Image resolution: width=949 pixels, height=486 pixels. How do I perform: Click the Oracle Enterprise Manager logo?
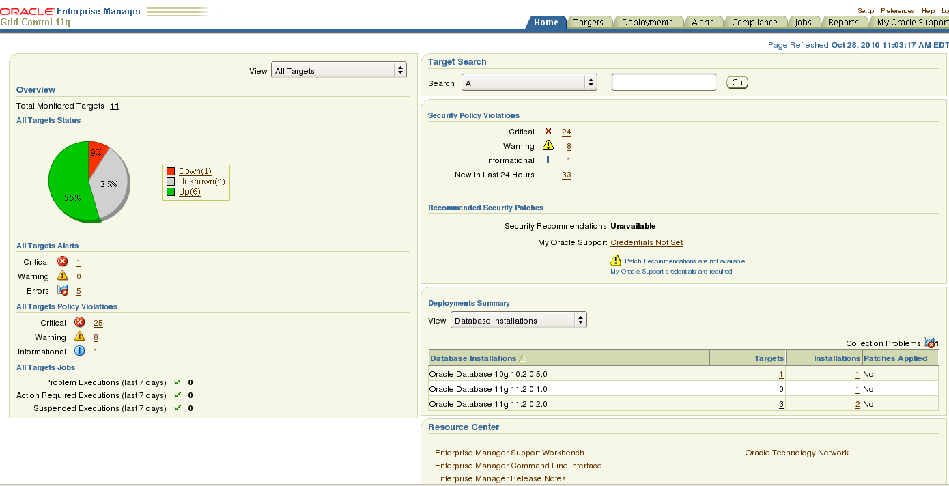coord(71,11)
